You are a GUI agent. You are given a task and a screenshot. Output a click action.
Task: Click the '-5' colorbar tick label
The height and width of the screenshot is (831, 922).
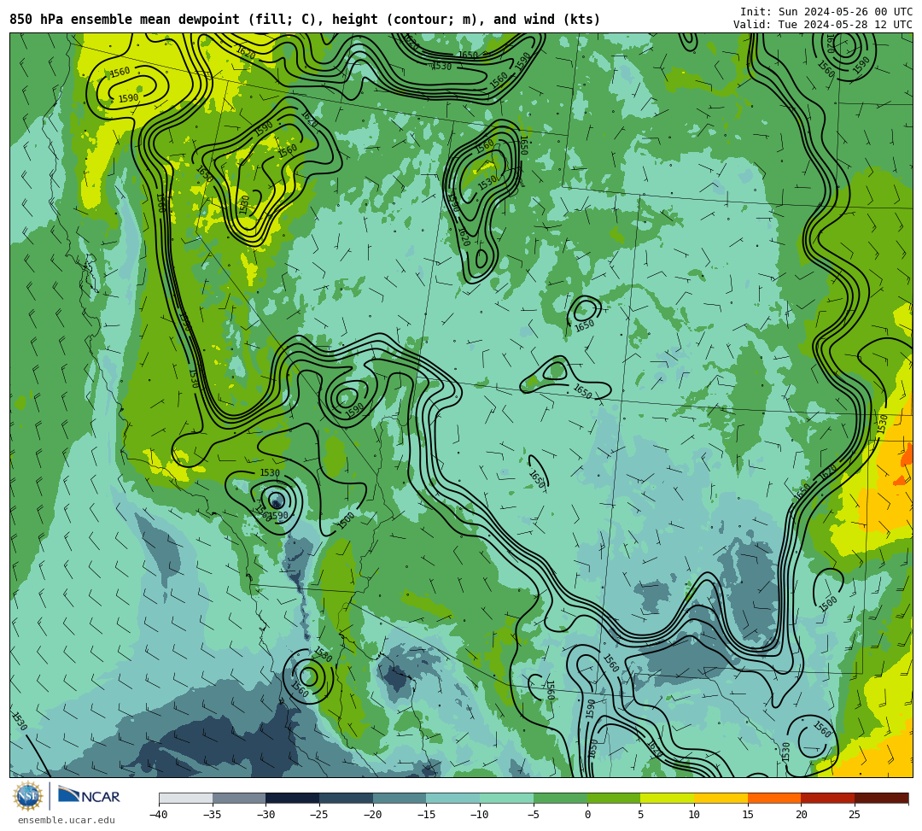[534, 815]
